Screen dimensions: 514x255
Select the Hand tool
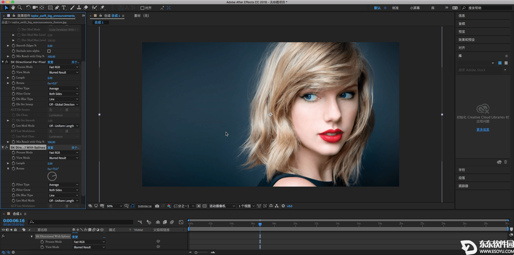pyautogui.click(x=13, y=8)
